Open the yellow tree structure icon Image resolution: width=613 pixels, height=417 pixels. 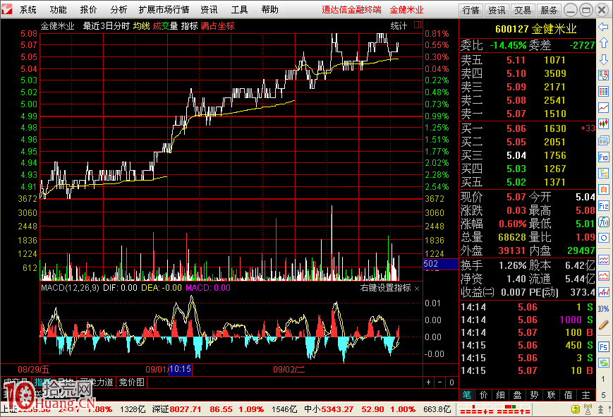tap(603, 173)
